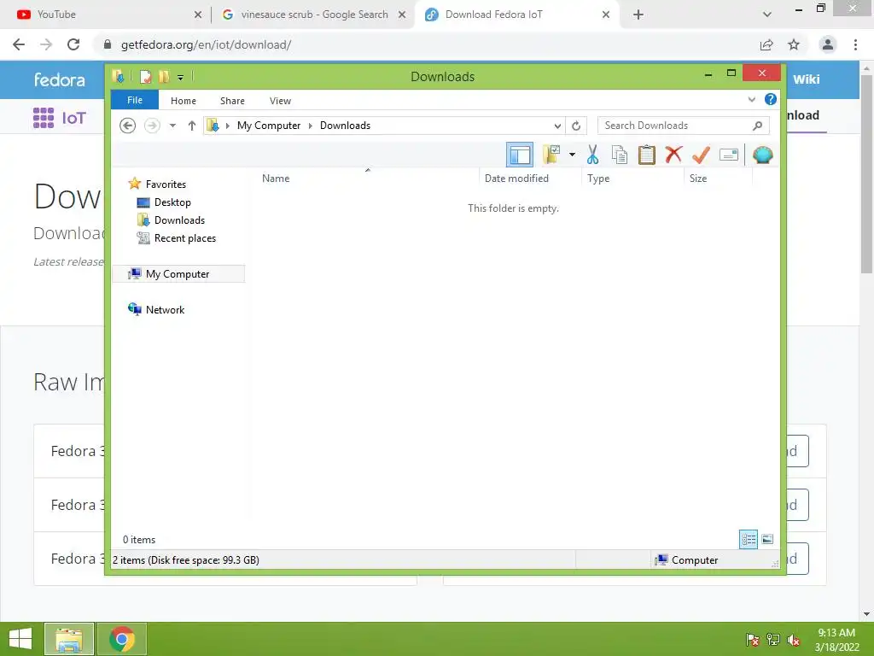Click the red X Delete icon
Image resolution: width=874 pixels, height=656 pixels.
click(x=673, y=154)
